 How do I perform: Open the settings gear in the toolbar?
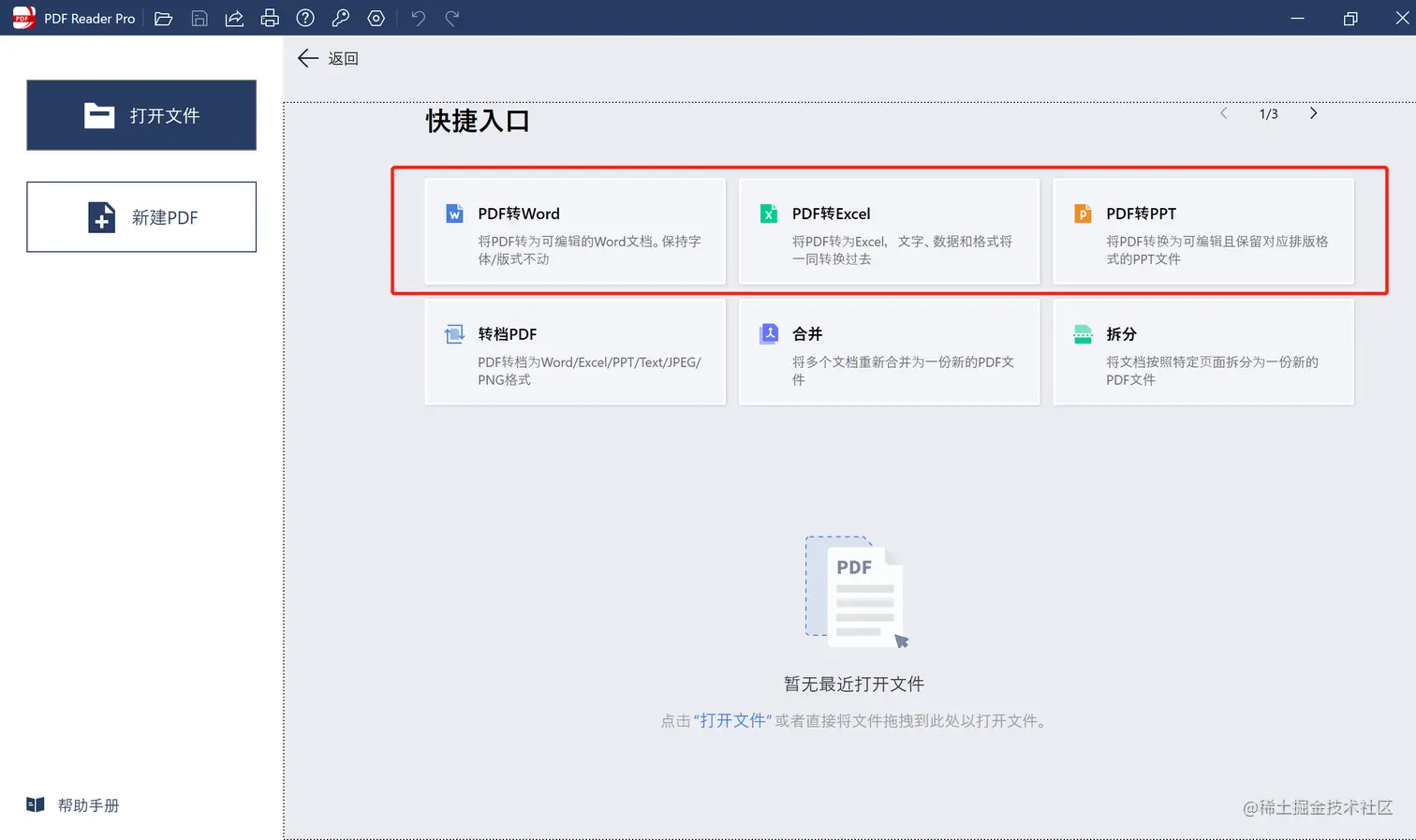376,18
